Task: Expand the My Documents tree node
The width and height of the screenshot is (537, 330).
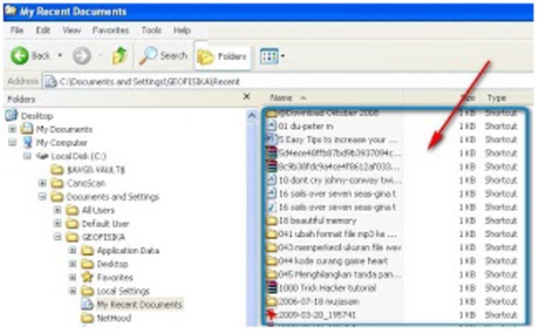Action: coord(13,129)
